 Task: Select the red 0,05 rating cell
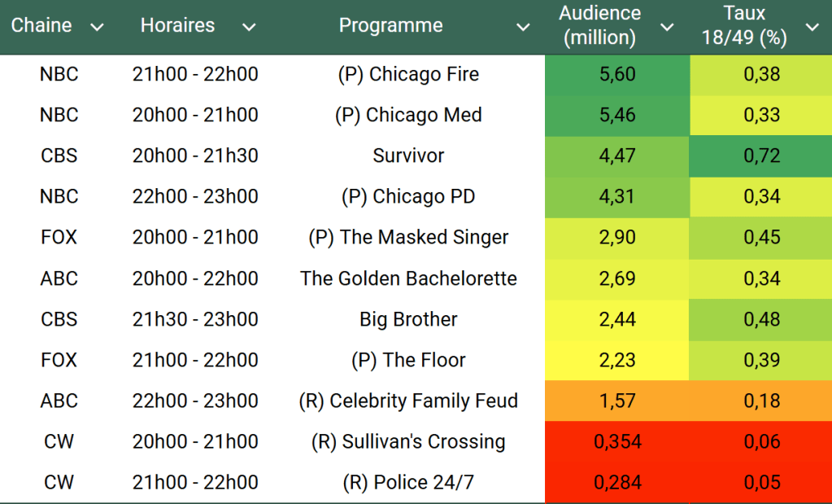tap(761, 482)
